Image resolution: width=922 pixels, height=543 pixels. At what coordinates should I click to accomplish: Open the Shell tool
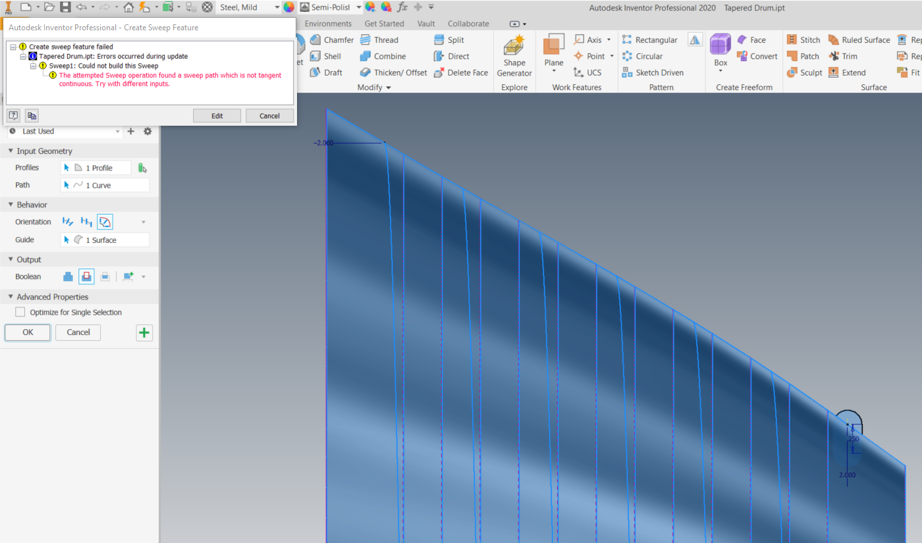328,56
